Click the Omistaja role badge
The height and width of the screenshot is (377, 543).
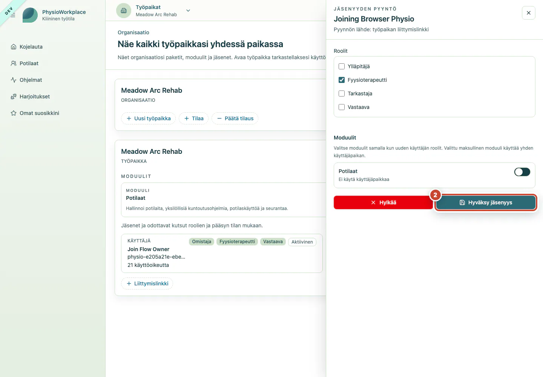tap(202, 242)
